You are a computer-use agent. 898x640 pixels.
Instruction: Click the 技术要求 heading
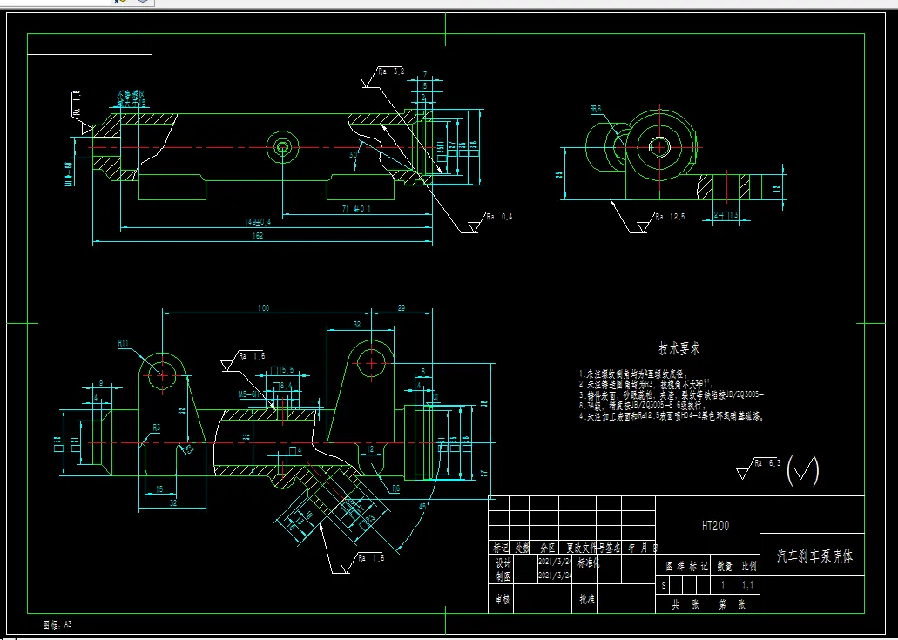[679, 348]
